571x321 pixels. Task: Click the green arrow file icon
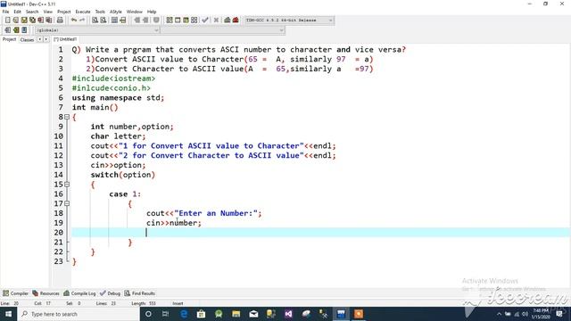click(x=16, y=29)
